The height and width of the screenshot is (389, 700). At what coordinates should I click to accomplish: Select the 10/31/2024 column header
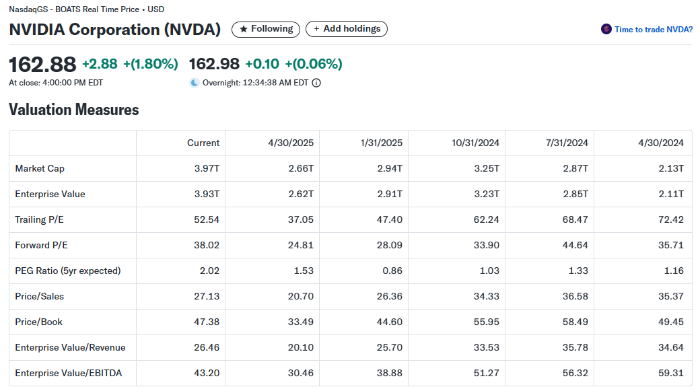tap(475, 143)
